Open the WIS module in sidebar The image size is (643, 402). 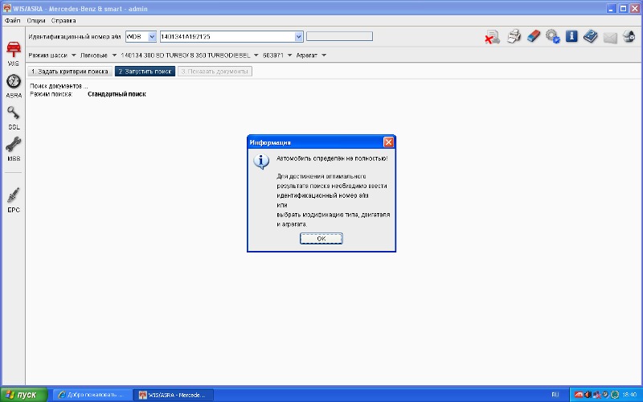tap(13, 54)
